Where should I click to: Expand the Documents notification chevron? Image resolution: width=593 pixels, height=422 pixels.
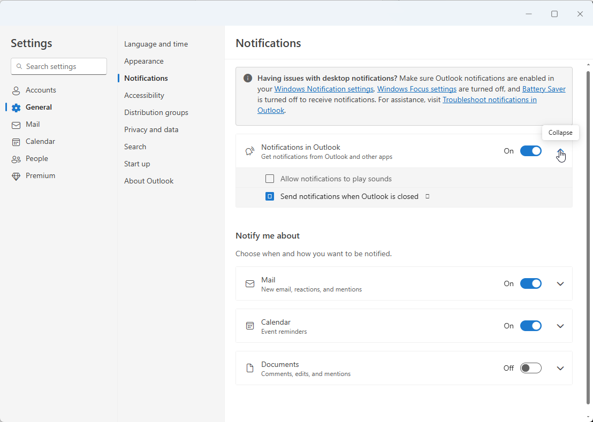point(560,368)
